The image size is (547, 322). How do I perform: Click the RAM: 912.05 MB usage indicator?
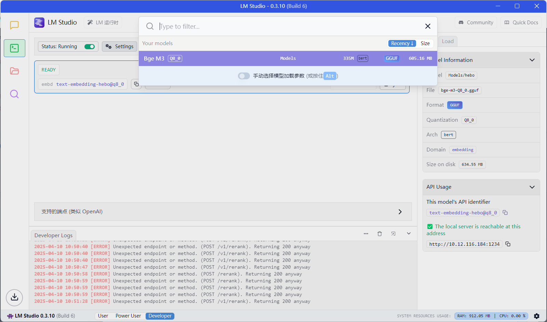[473, 316]
